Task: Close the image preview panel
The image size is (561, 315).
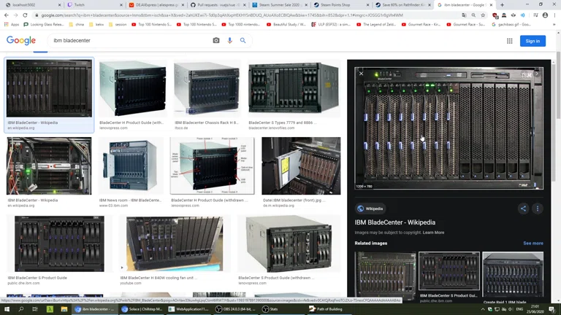Action: [x=361, y=74]
